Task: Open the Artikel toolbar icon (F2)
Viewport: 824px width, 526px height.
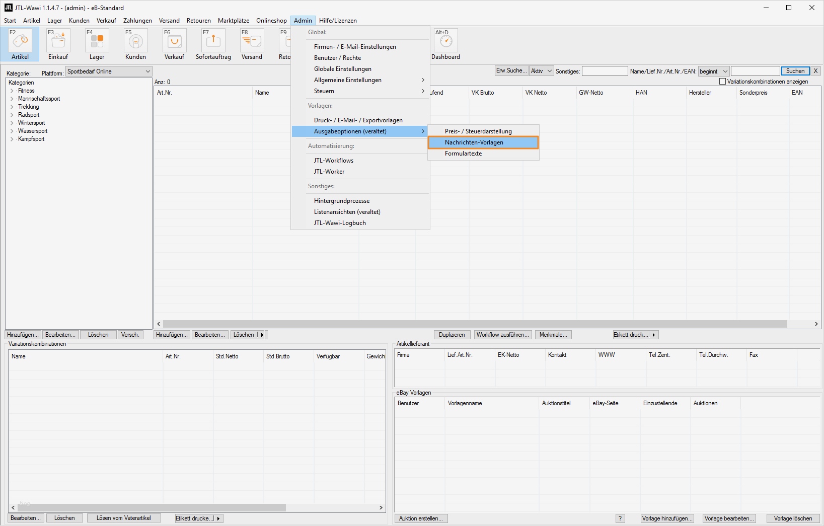Action: tap(20, 44)
